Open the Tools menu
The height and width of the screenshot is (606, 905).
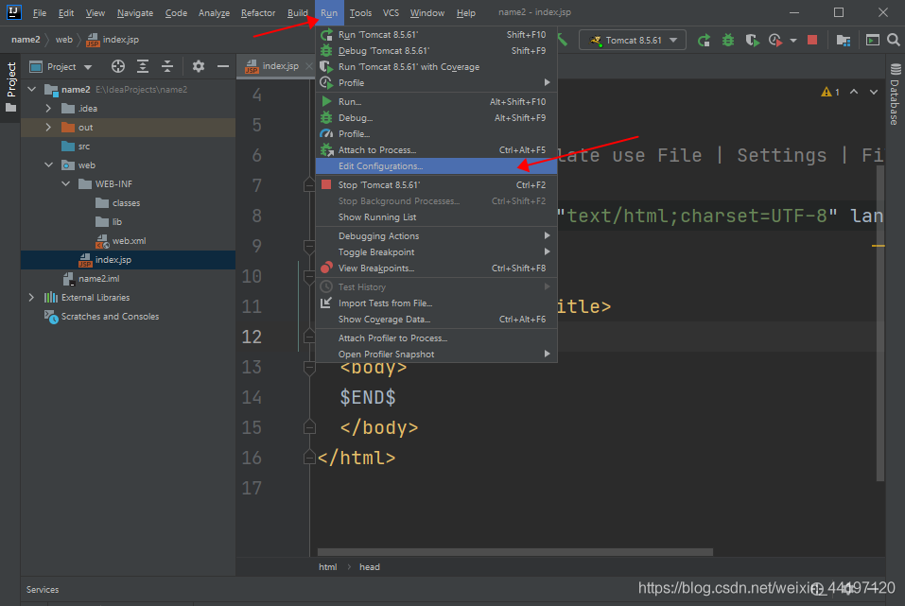360,13
